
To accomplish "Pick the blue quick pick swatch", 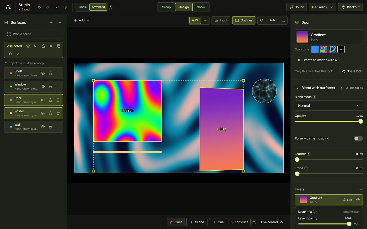I will 315,49.
